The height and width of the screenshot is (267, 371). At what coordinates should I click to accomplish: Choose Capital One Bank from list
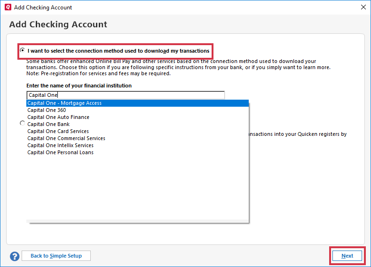coord(48,124)
